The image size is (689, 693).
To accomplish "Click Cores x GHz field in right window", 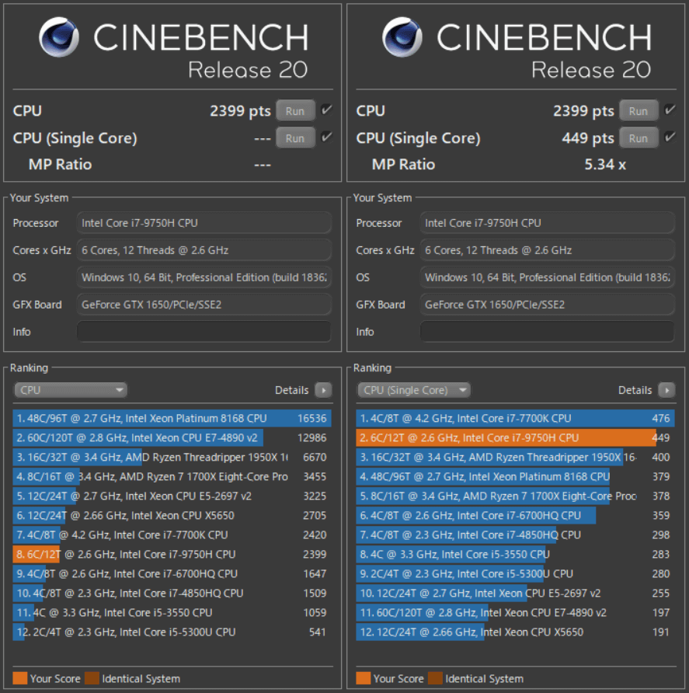I will pos(547,250).
